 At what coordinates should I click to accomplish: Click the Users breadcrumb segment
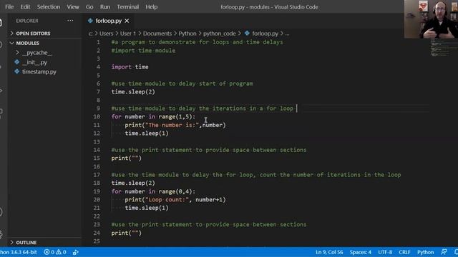pyautogui.click(x=106, y=34)
